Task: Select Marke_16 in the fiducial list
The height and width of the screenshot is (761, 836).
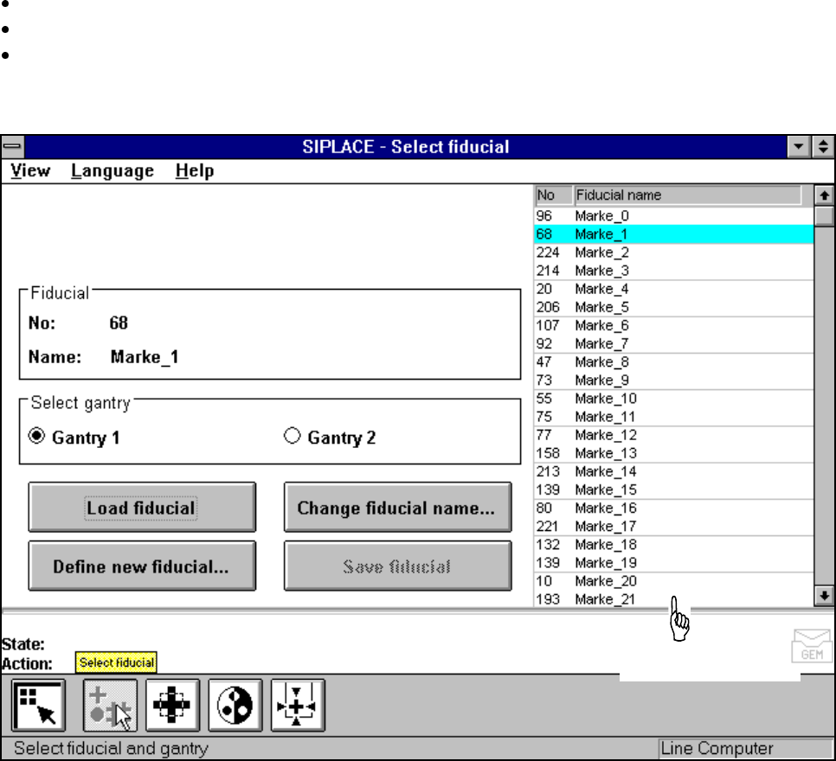Action: point(673,508)
